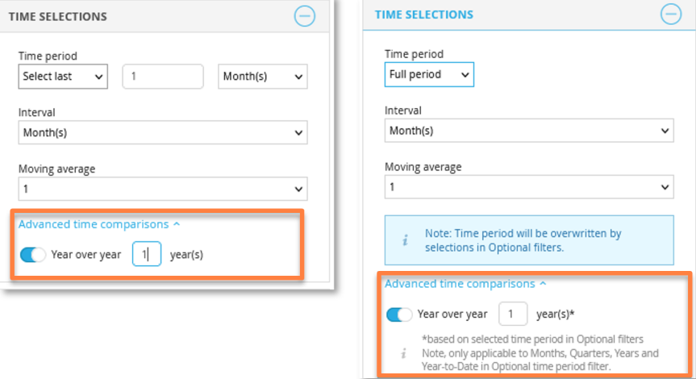Click the right Year over year years input
Image resolution: width=696 pixels, height=379 pixels.
(513, 314)
